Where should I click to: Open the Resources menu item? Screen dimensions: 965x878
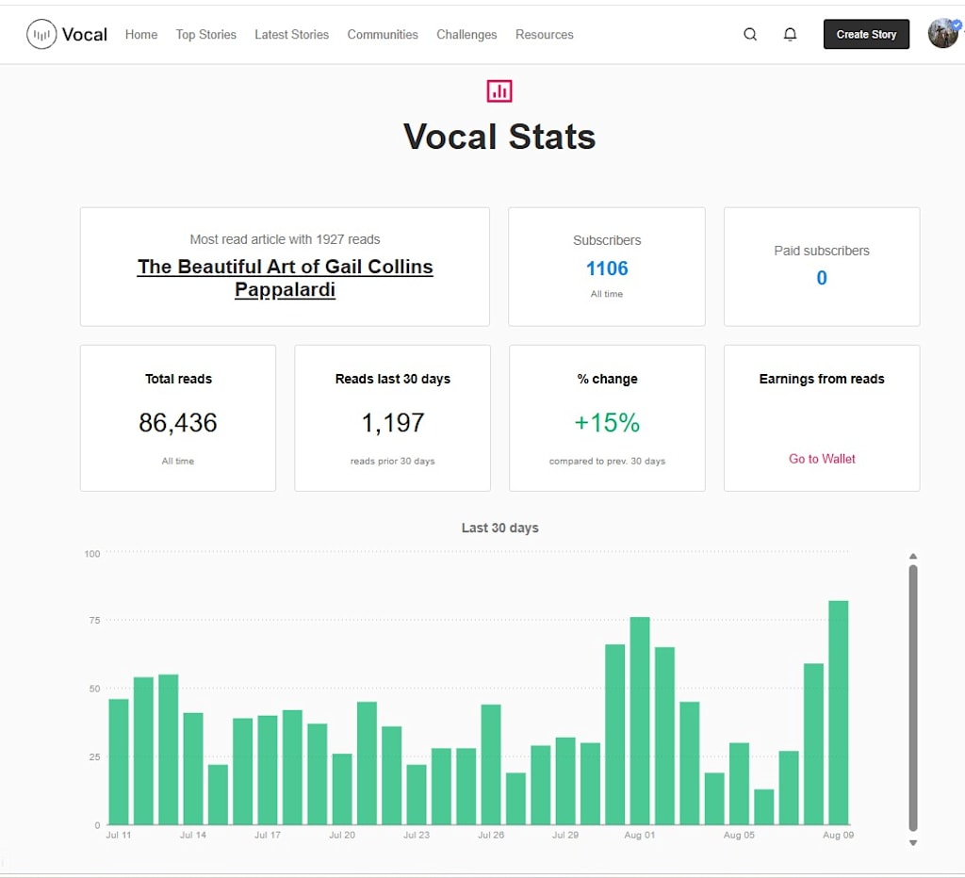click(544, 35)
